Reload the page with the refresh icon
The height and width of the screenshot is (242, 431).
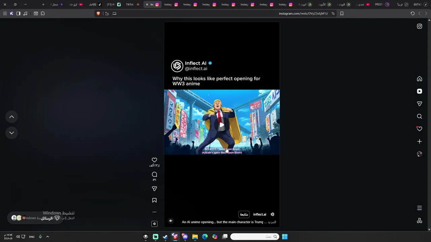pos(412,13)
